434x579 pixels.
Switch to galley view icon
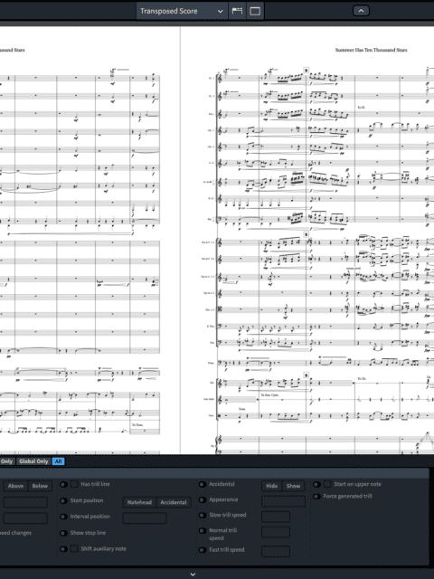237,11
